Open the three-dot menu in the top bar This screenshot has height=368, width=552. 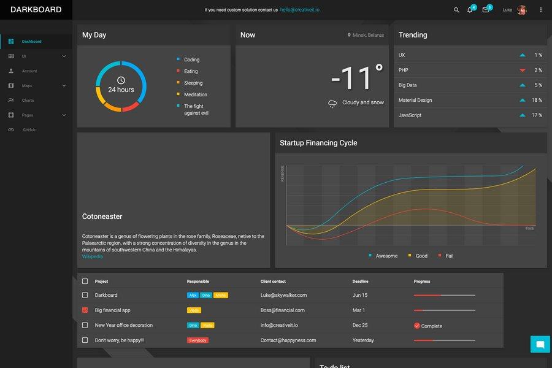(x=541, y=10)
